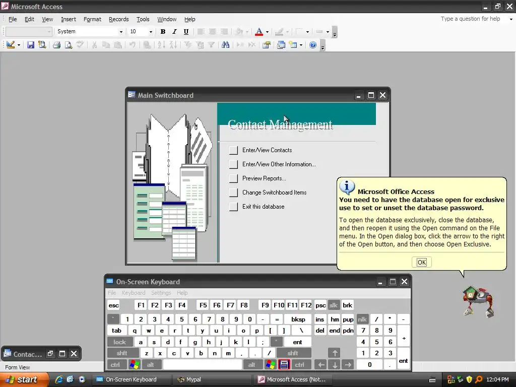This screenshot has height=387, width=516.
Task: Expand the View button dropdown arrow
Action: click(x=19, y=45)
